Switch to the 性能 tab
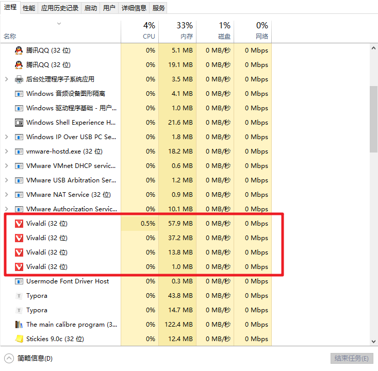Image resolution: width=378 pixels, height=371 pixels. tap(29, 8)
